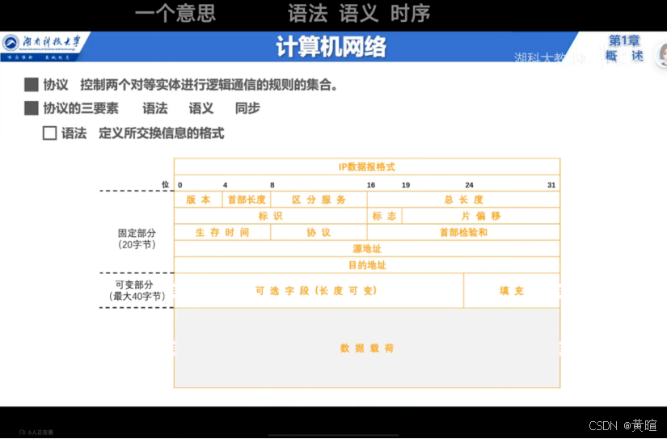Click the 概述 label under 第1章
This screenshot has height=439, width=667.
point(624,55)
